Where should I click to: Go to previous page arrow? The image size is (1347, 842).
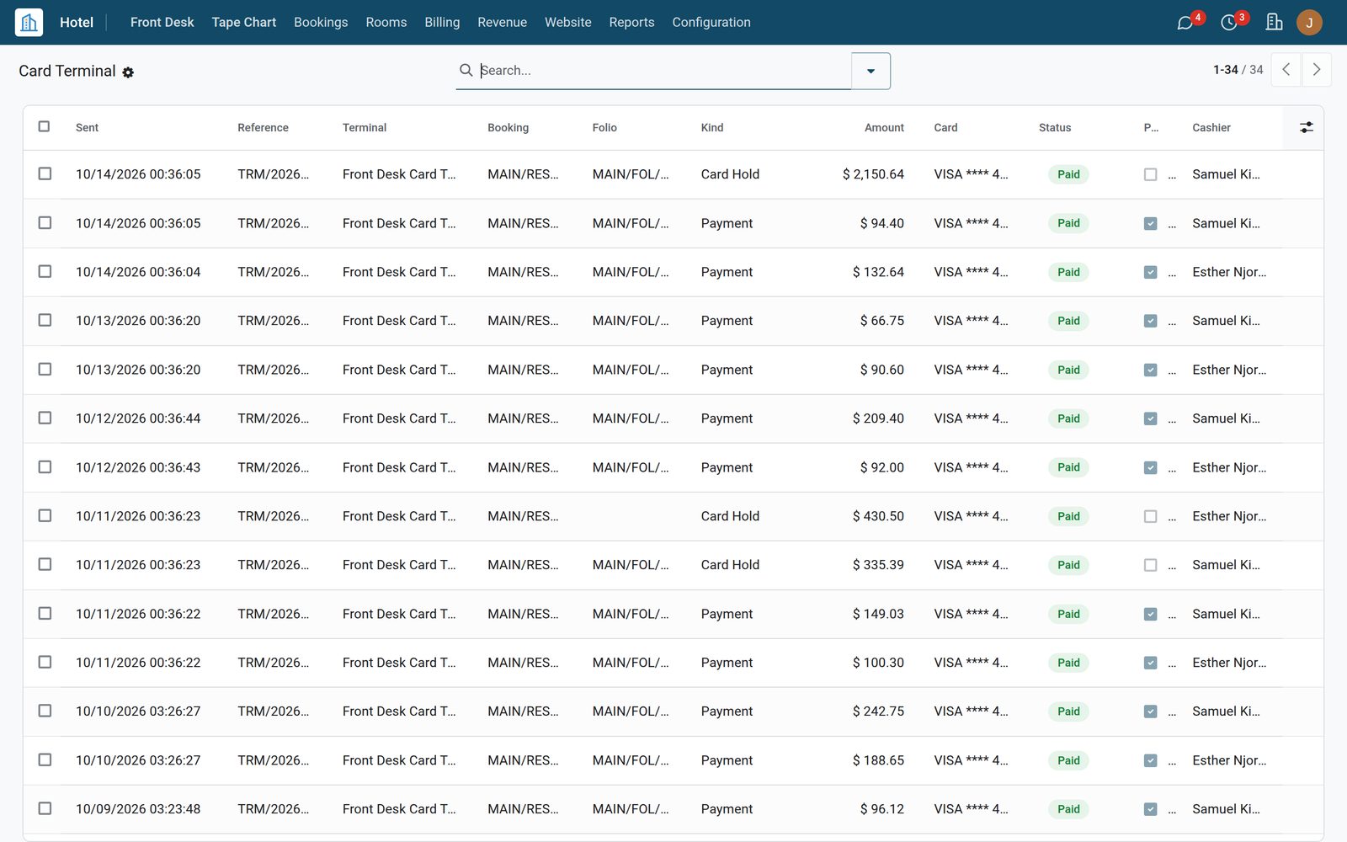click(x=1286, y=70)
